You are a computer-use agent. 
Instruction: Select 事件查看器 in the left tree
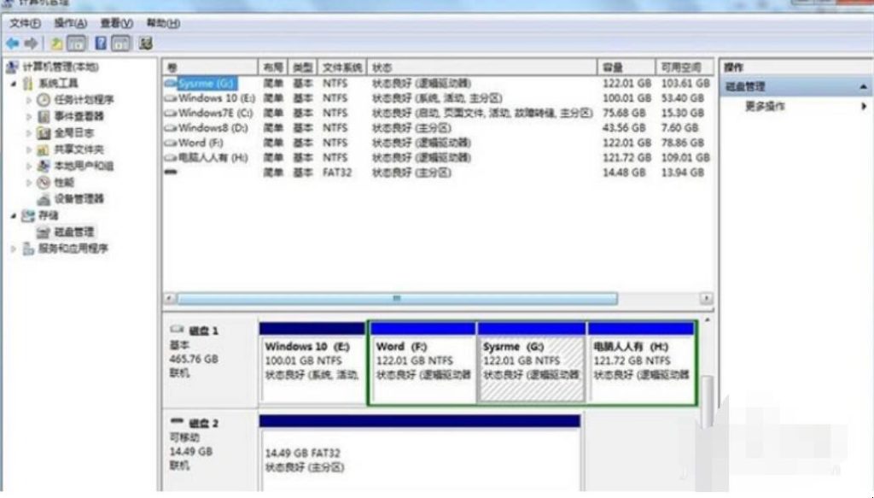click(79, 116)
